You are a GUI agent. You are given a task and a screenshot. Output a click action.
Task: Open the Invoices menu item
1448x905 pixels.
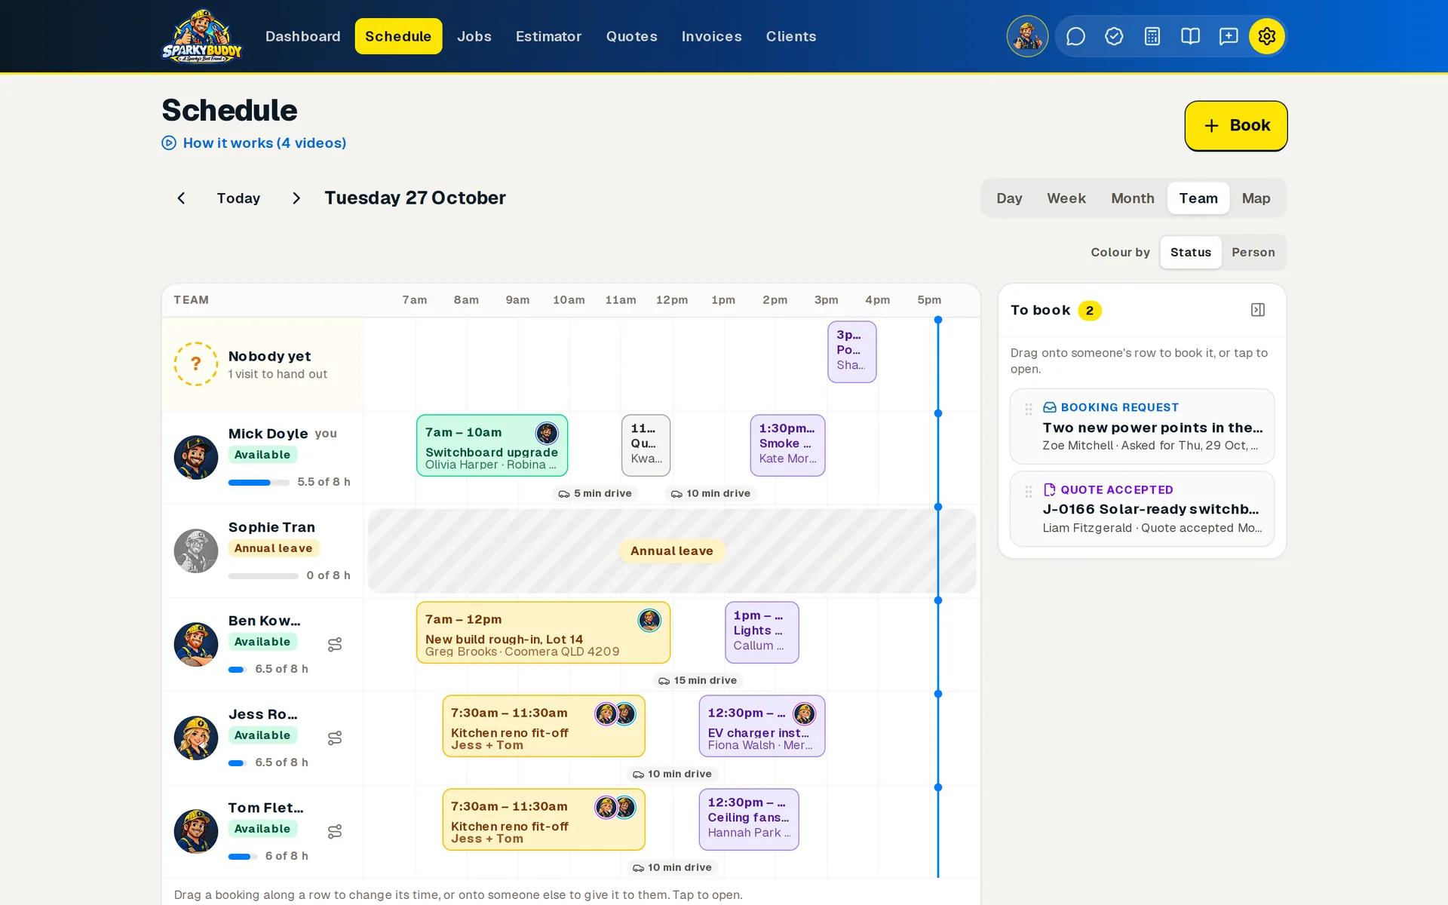point(711,36)
